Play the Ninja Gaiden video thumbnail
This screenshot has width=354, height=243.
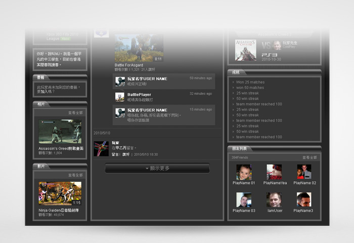pyautogui.click(x=60, y=193)
